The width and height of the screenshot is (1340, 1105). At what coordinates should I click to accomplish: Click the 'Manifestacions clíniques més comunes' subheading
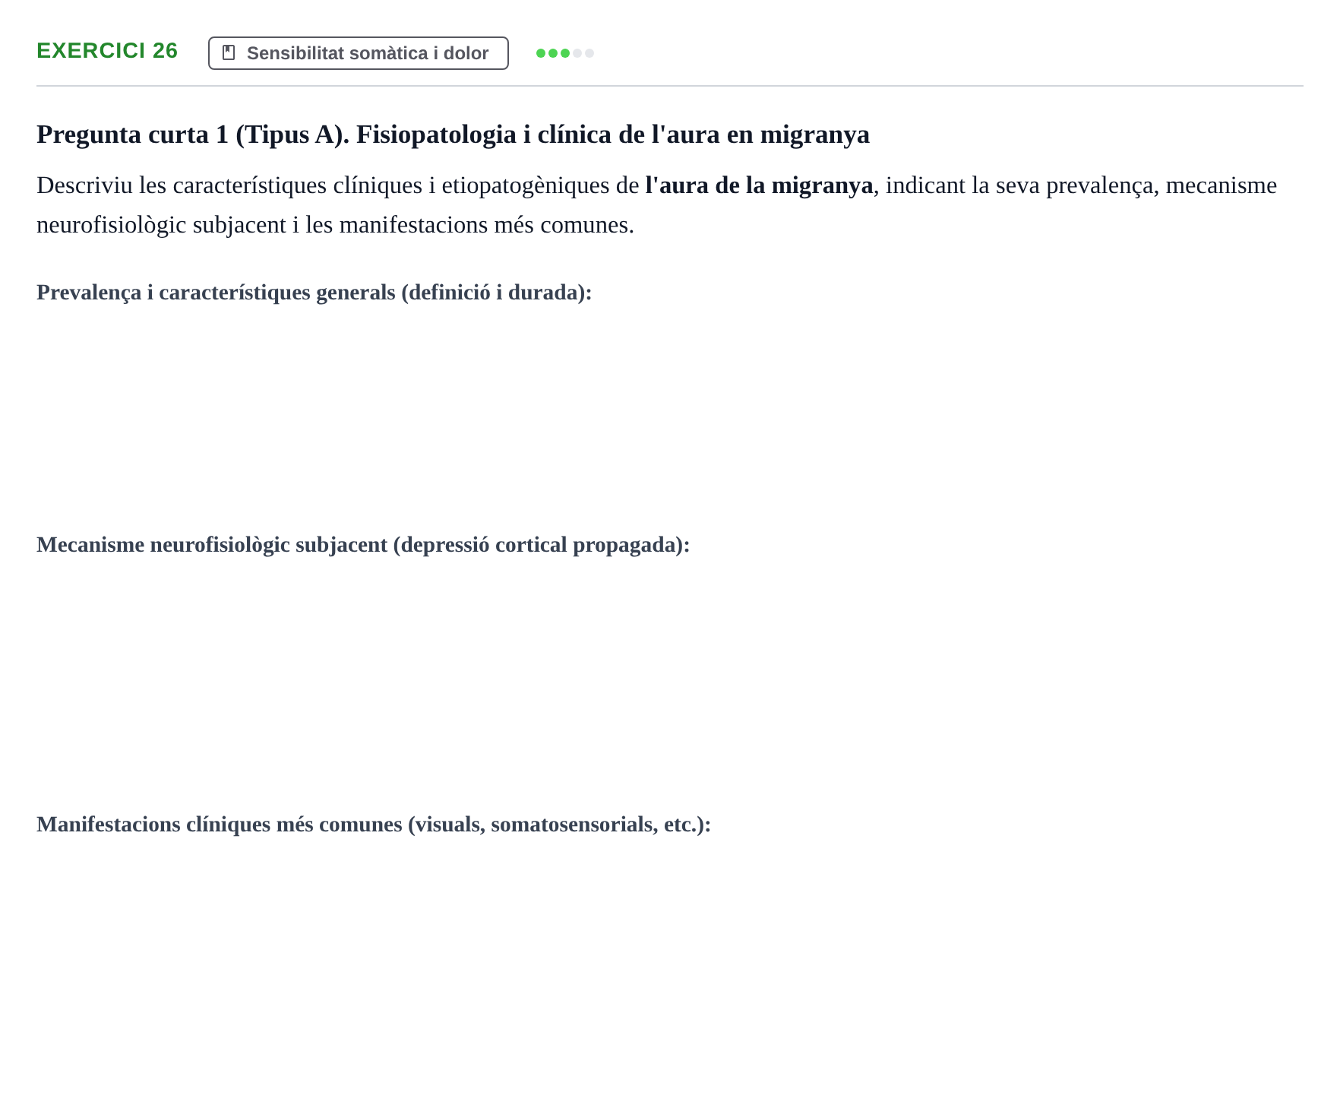[x=374, y=825]
